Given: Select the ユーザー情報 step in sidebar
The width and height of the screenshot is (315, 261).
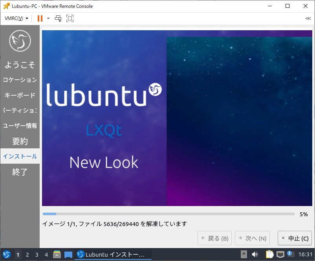Looking at the screenshot, I should click(20, 126).
